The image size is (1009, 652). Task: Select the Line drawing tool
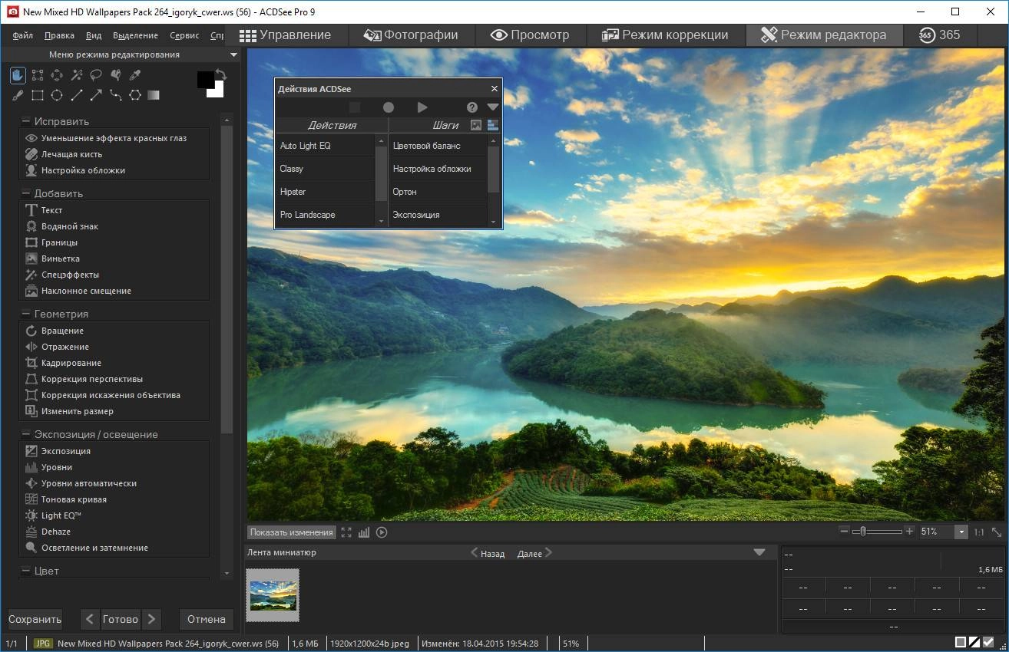(x=77, y=95)
